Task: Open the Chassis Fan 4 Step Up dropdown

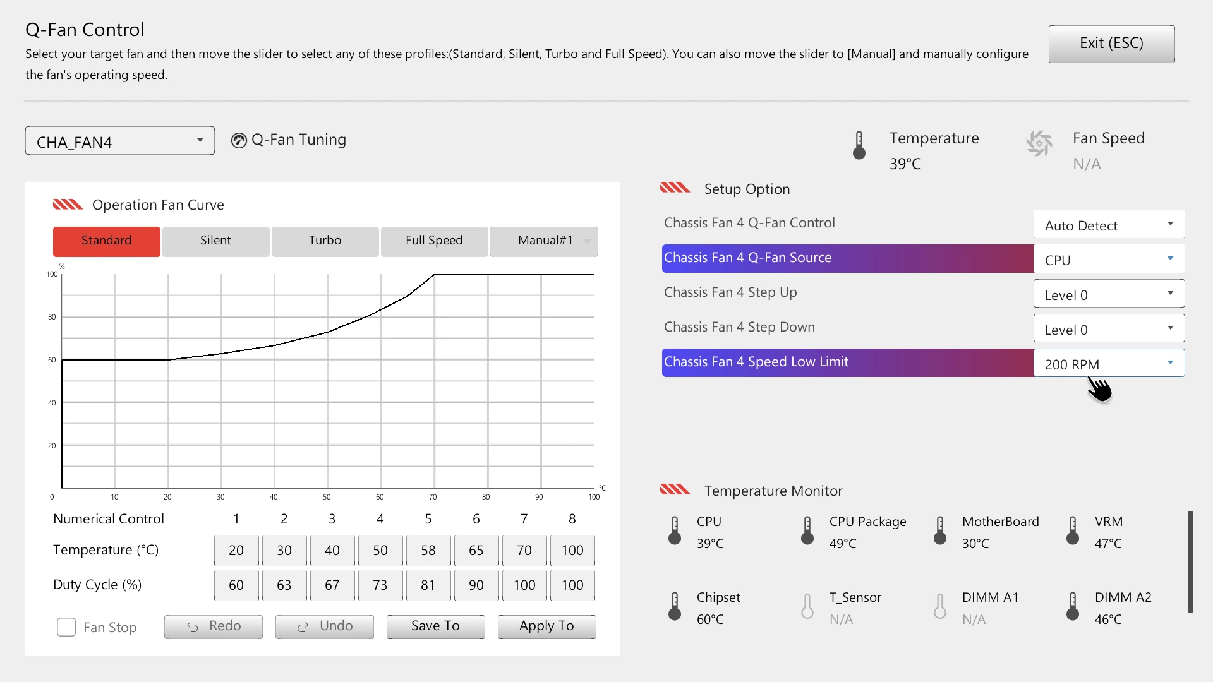Action: pos(1109,294)
